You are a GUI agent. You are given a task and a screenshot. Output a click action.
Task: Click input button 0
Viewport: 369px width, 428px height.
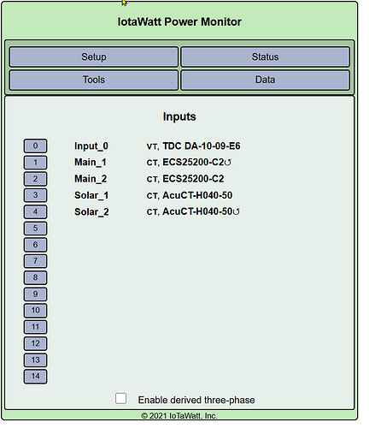click(x=35, y=146)
